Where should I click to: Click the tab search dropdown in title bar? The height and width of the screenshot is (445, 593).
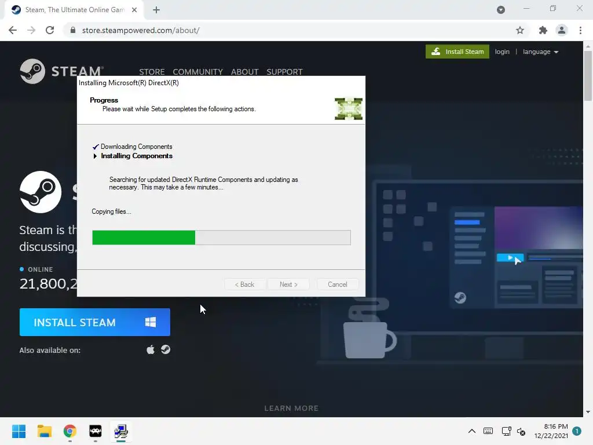(x=501, y=10)
